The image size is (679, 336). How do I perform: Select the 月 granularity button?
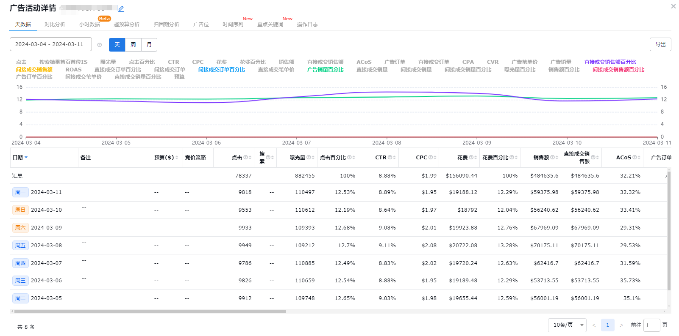tap(149, 45)
